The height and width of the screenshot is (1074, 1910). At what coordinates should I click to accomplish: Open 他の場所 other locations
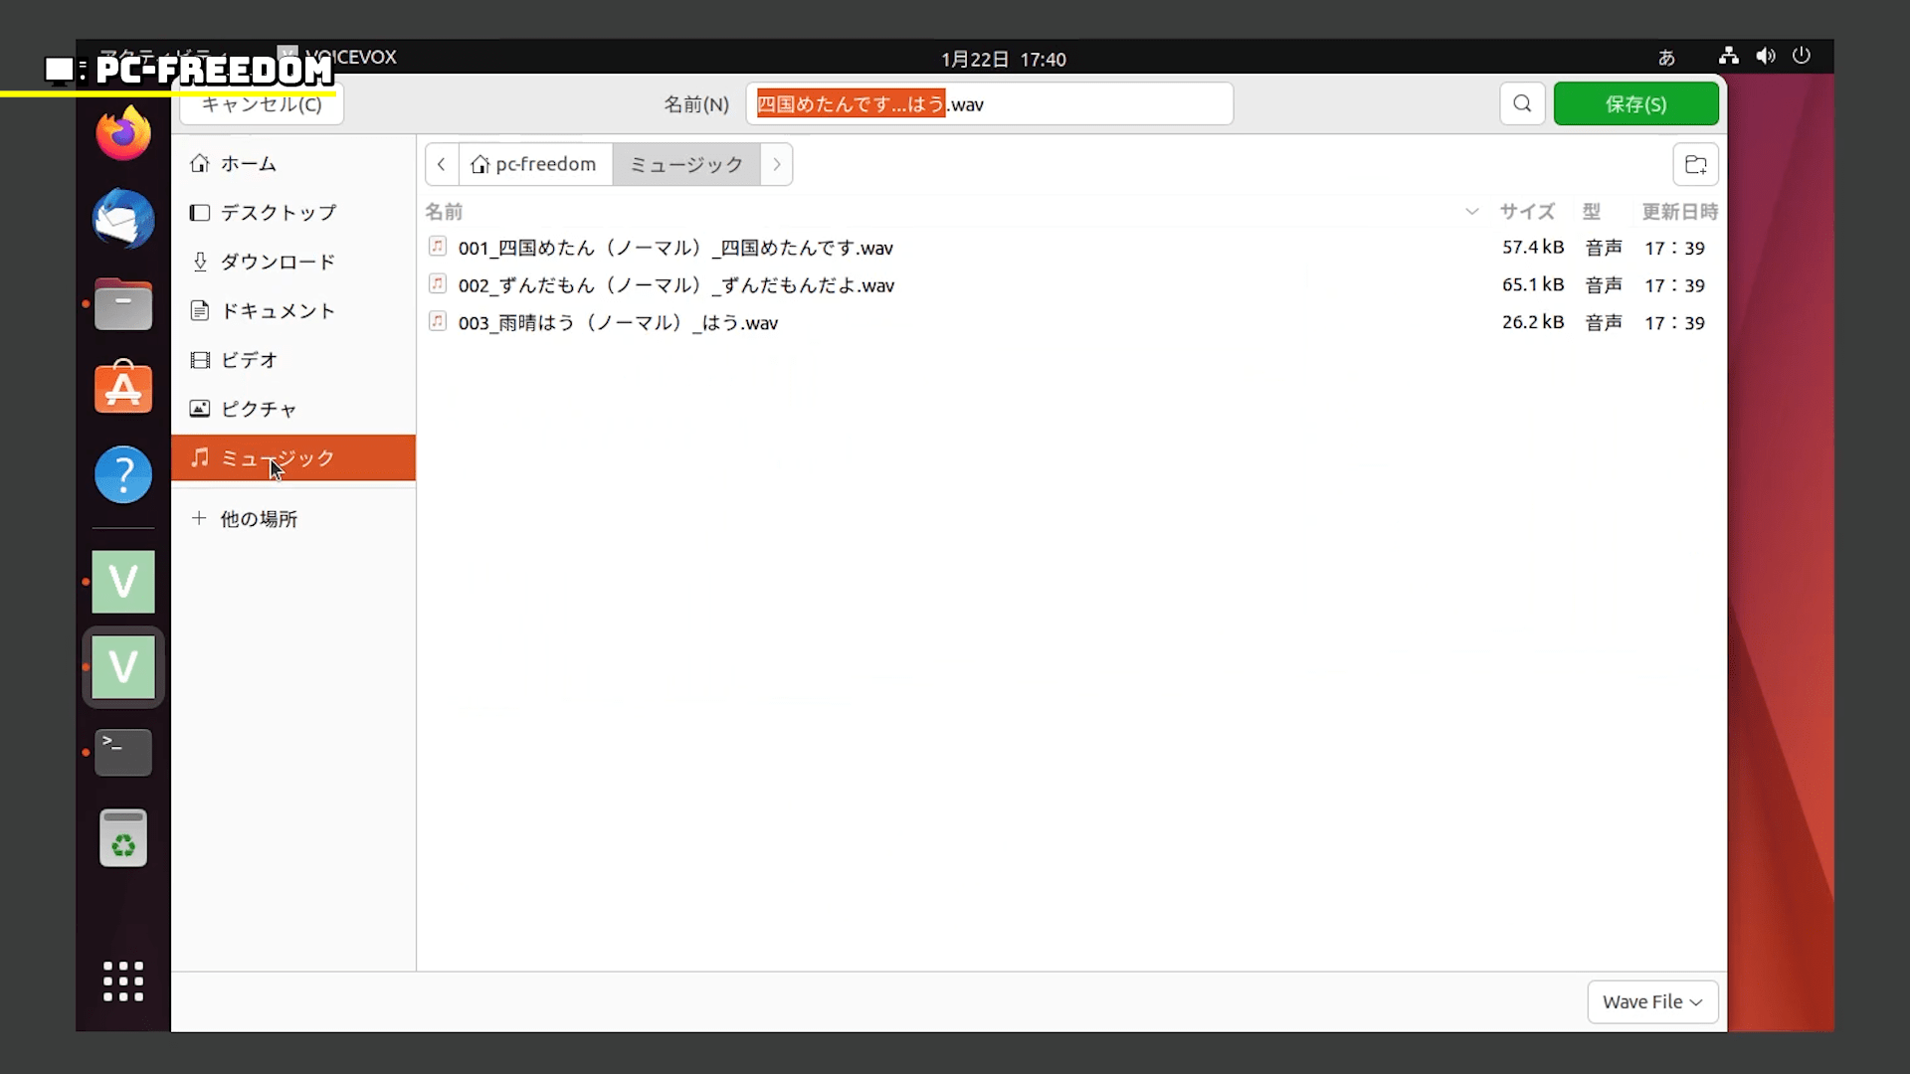pos(259,519)
